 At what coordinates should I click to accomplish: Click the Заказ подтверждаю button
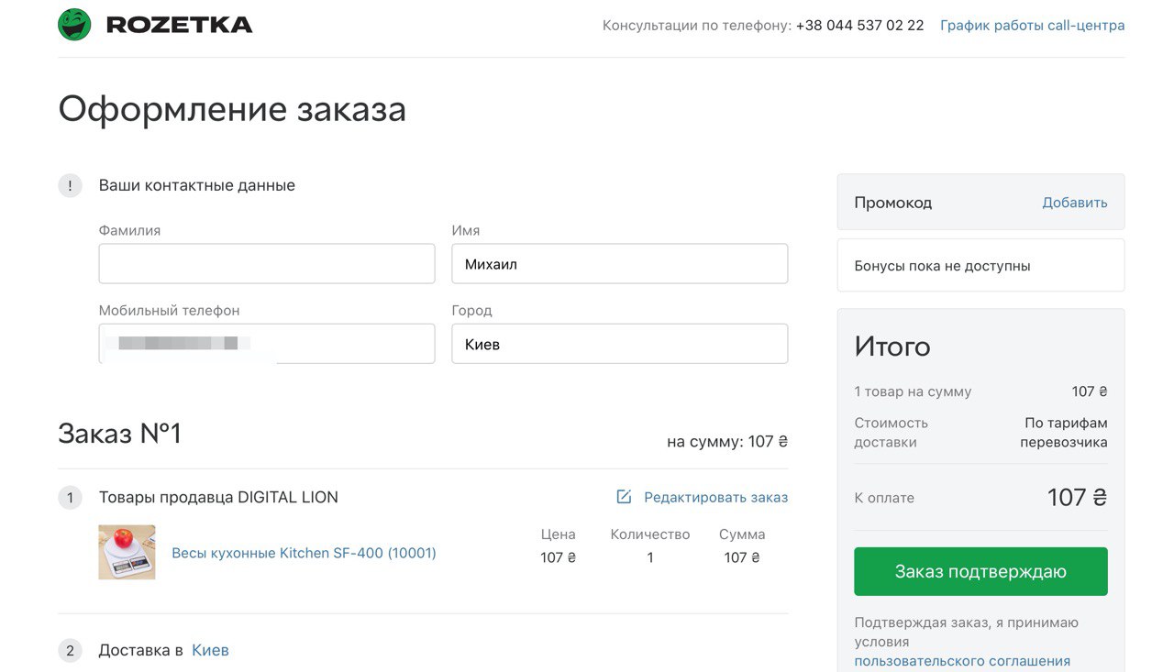[x=980, y=571]
